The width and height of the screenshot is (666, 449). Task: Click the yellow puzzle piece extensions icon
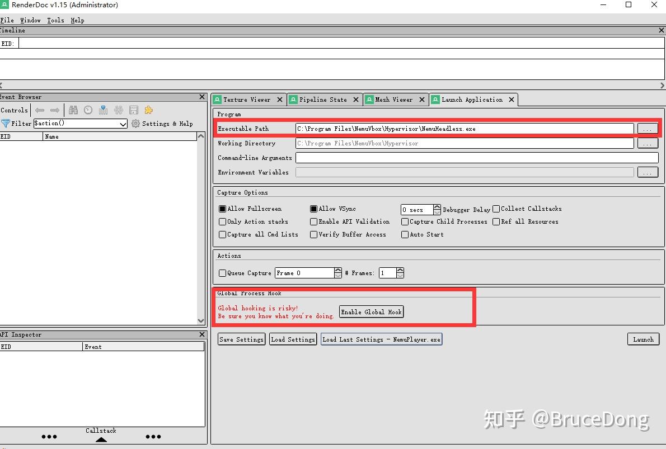click(x=149, y=110)
